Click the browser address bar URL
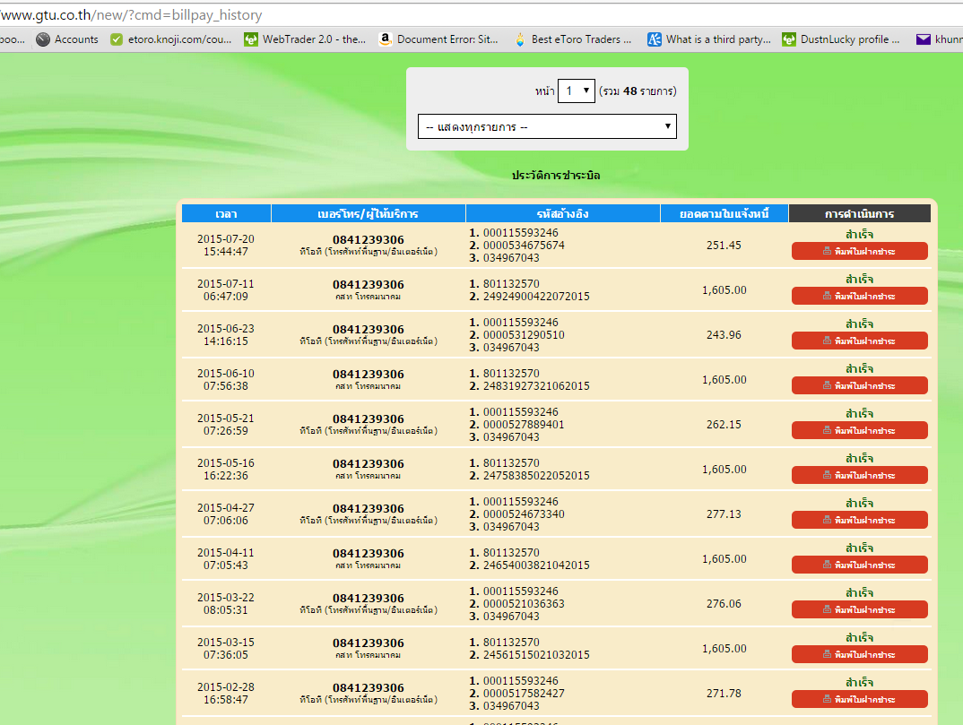963x725 pixels. (x=132, y=14)
